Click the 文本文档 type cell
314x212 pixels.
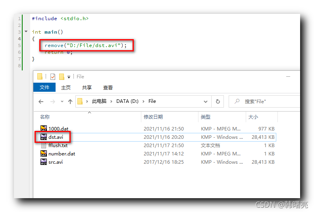[x=210, y=146]
